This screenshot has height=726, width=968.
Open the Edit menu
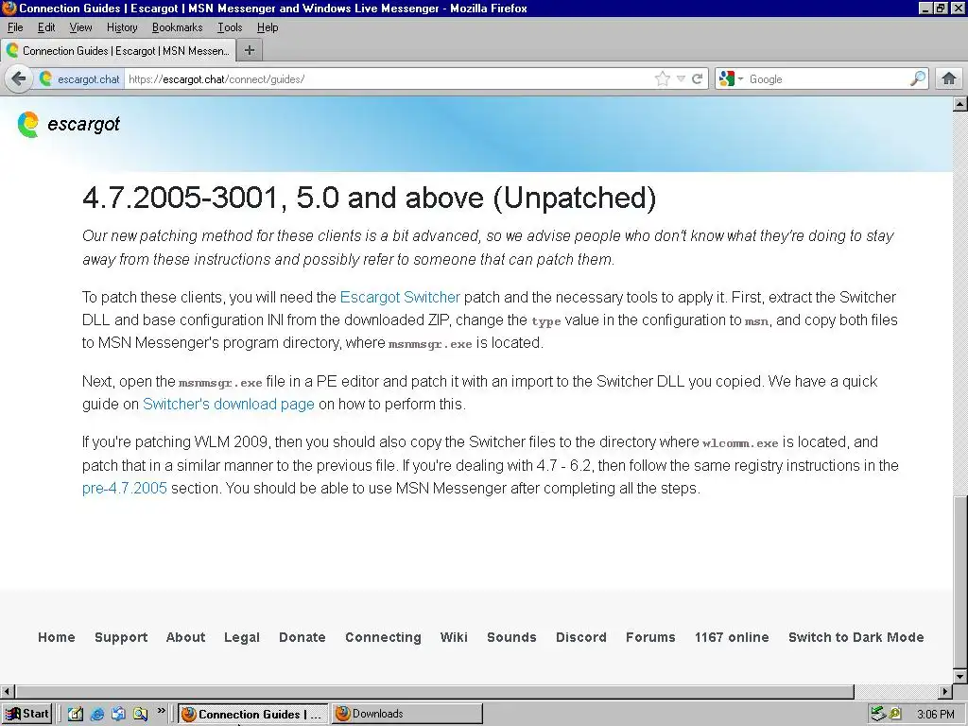tap(46, 27)
